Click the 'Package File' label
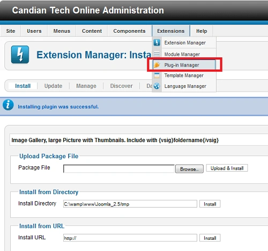The image size is (268, 251). 34,167
